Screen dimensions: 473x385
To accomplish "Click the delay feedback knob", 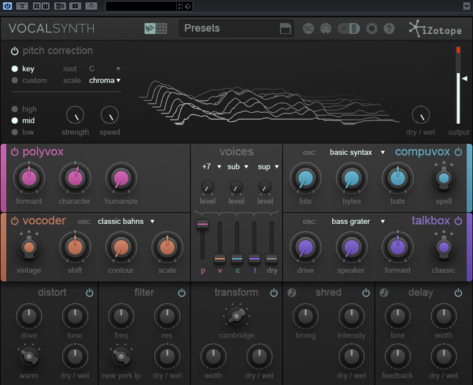I will click(x=397, y=357).
